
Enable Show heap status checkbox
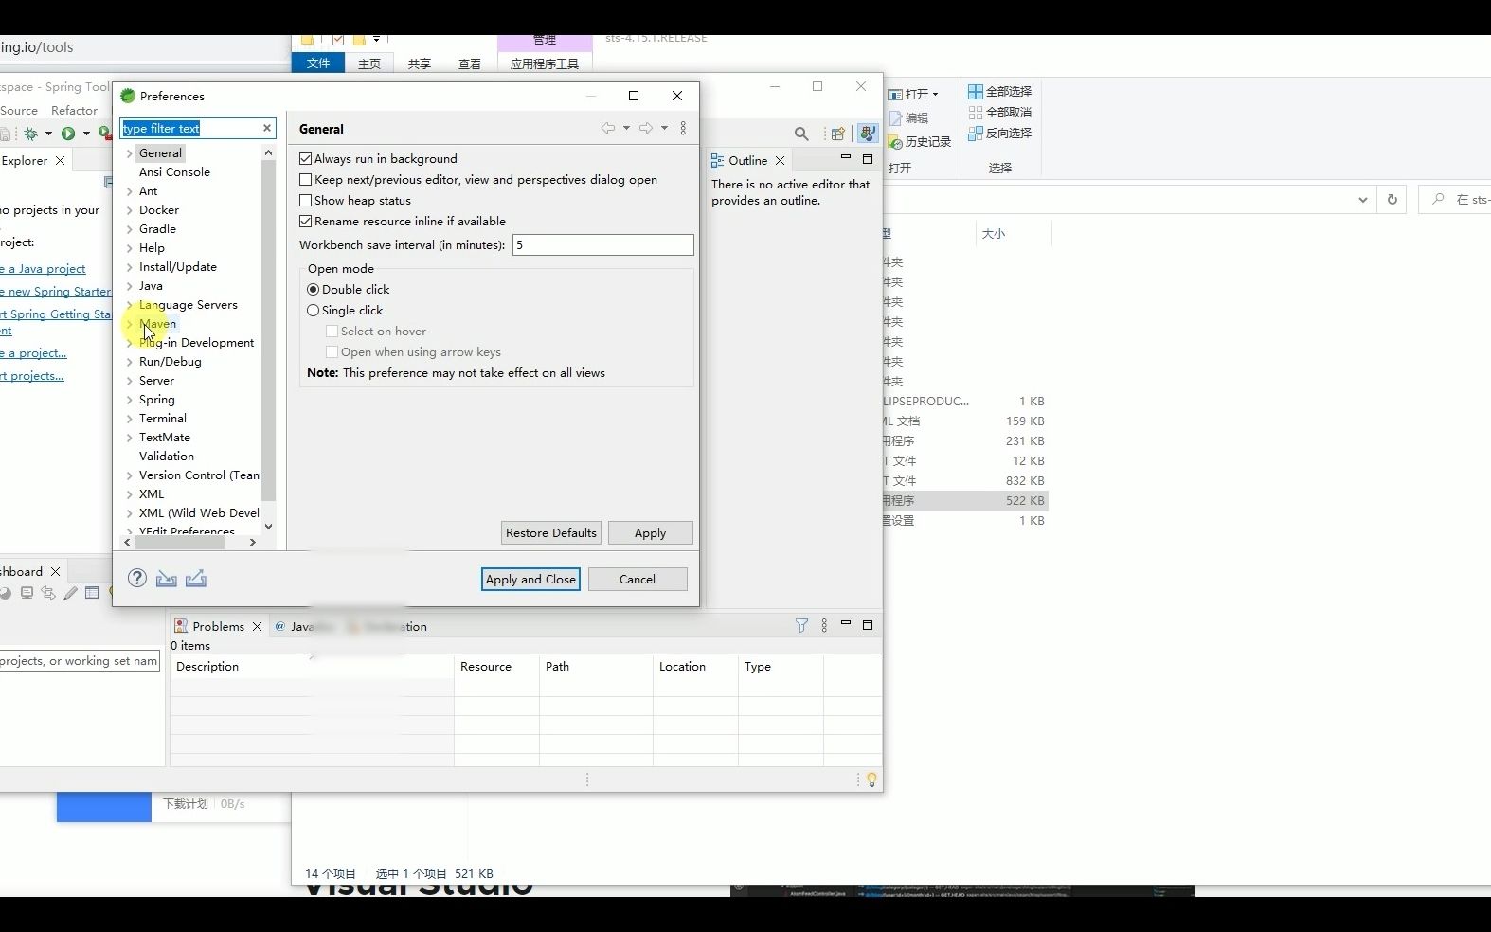pos(305,200)
